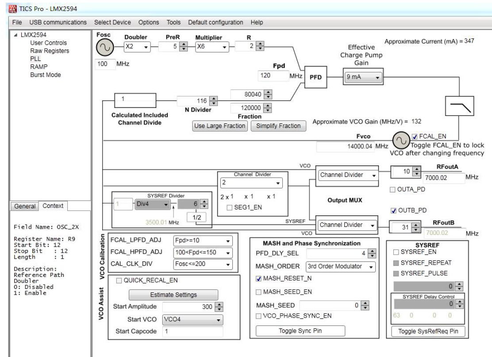This screenshot has height=357, width=492.
Task: Click the R divider stepper arrows
Action: tap(260, 46)
